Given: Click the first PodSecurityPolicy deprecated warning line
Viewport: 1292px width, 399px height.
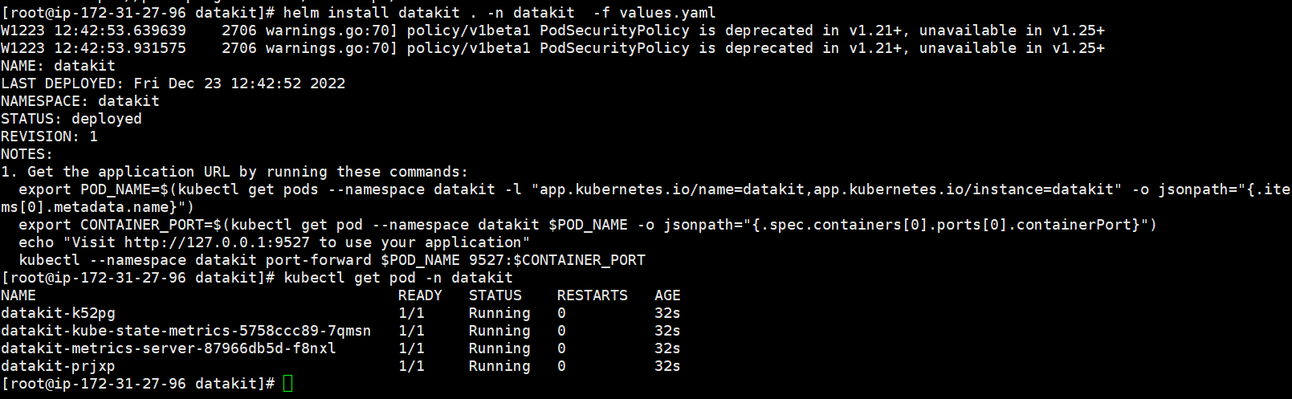Looking at the screenshot, I should (x=552, y=31).
